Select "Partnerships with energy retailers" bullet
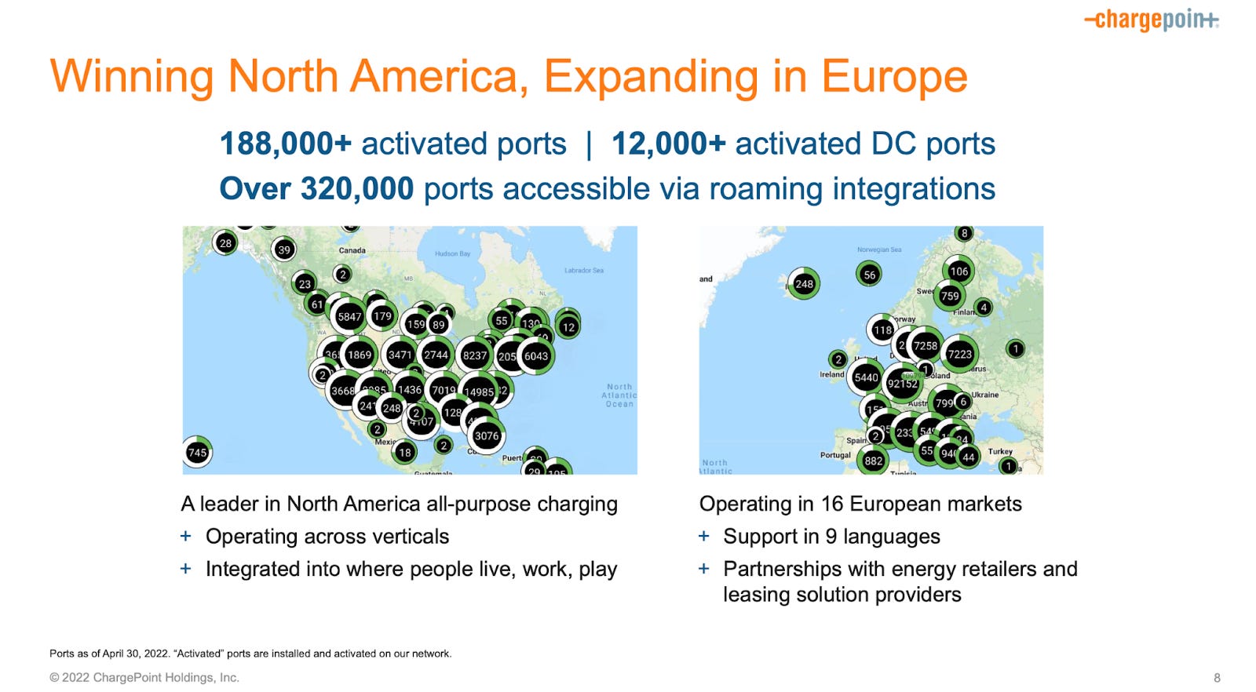Screen dimensions: 1256x692 pyautogui.click(x=900, y=581)
